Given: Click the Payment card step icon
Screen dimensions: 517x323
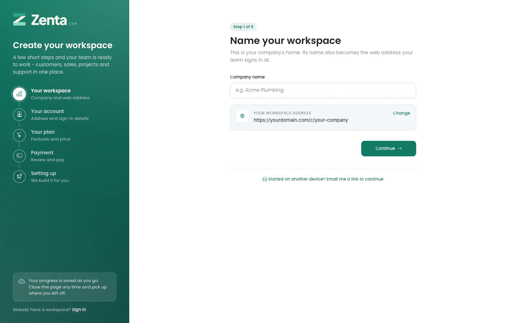Looking at the screenshot, I should coord(19,156).
